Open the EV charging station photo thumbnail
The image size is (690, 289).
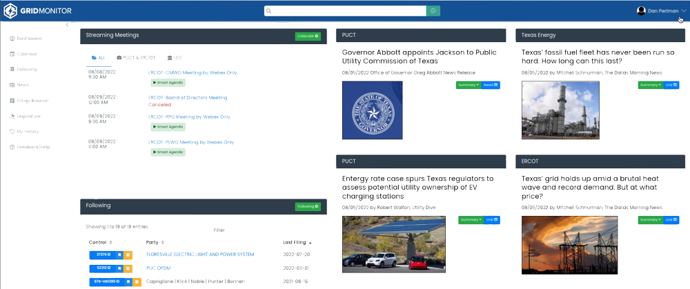click(393, 244)
